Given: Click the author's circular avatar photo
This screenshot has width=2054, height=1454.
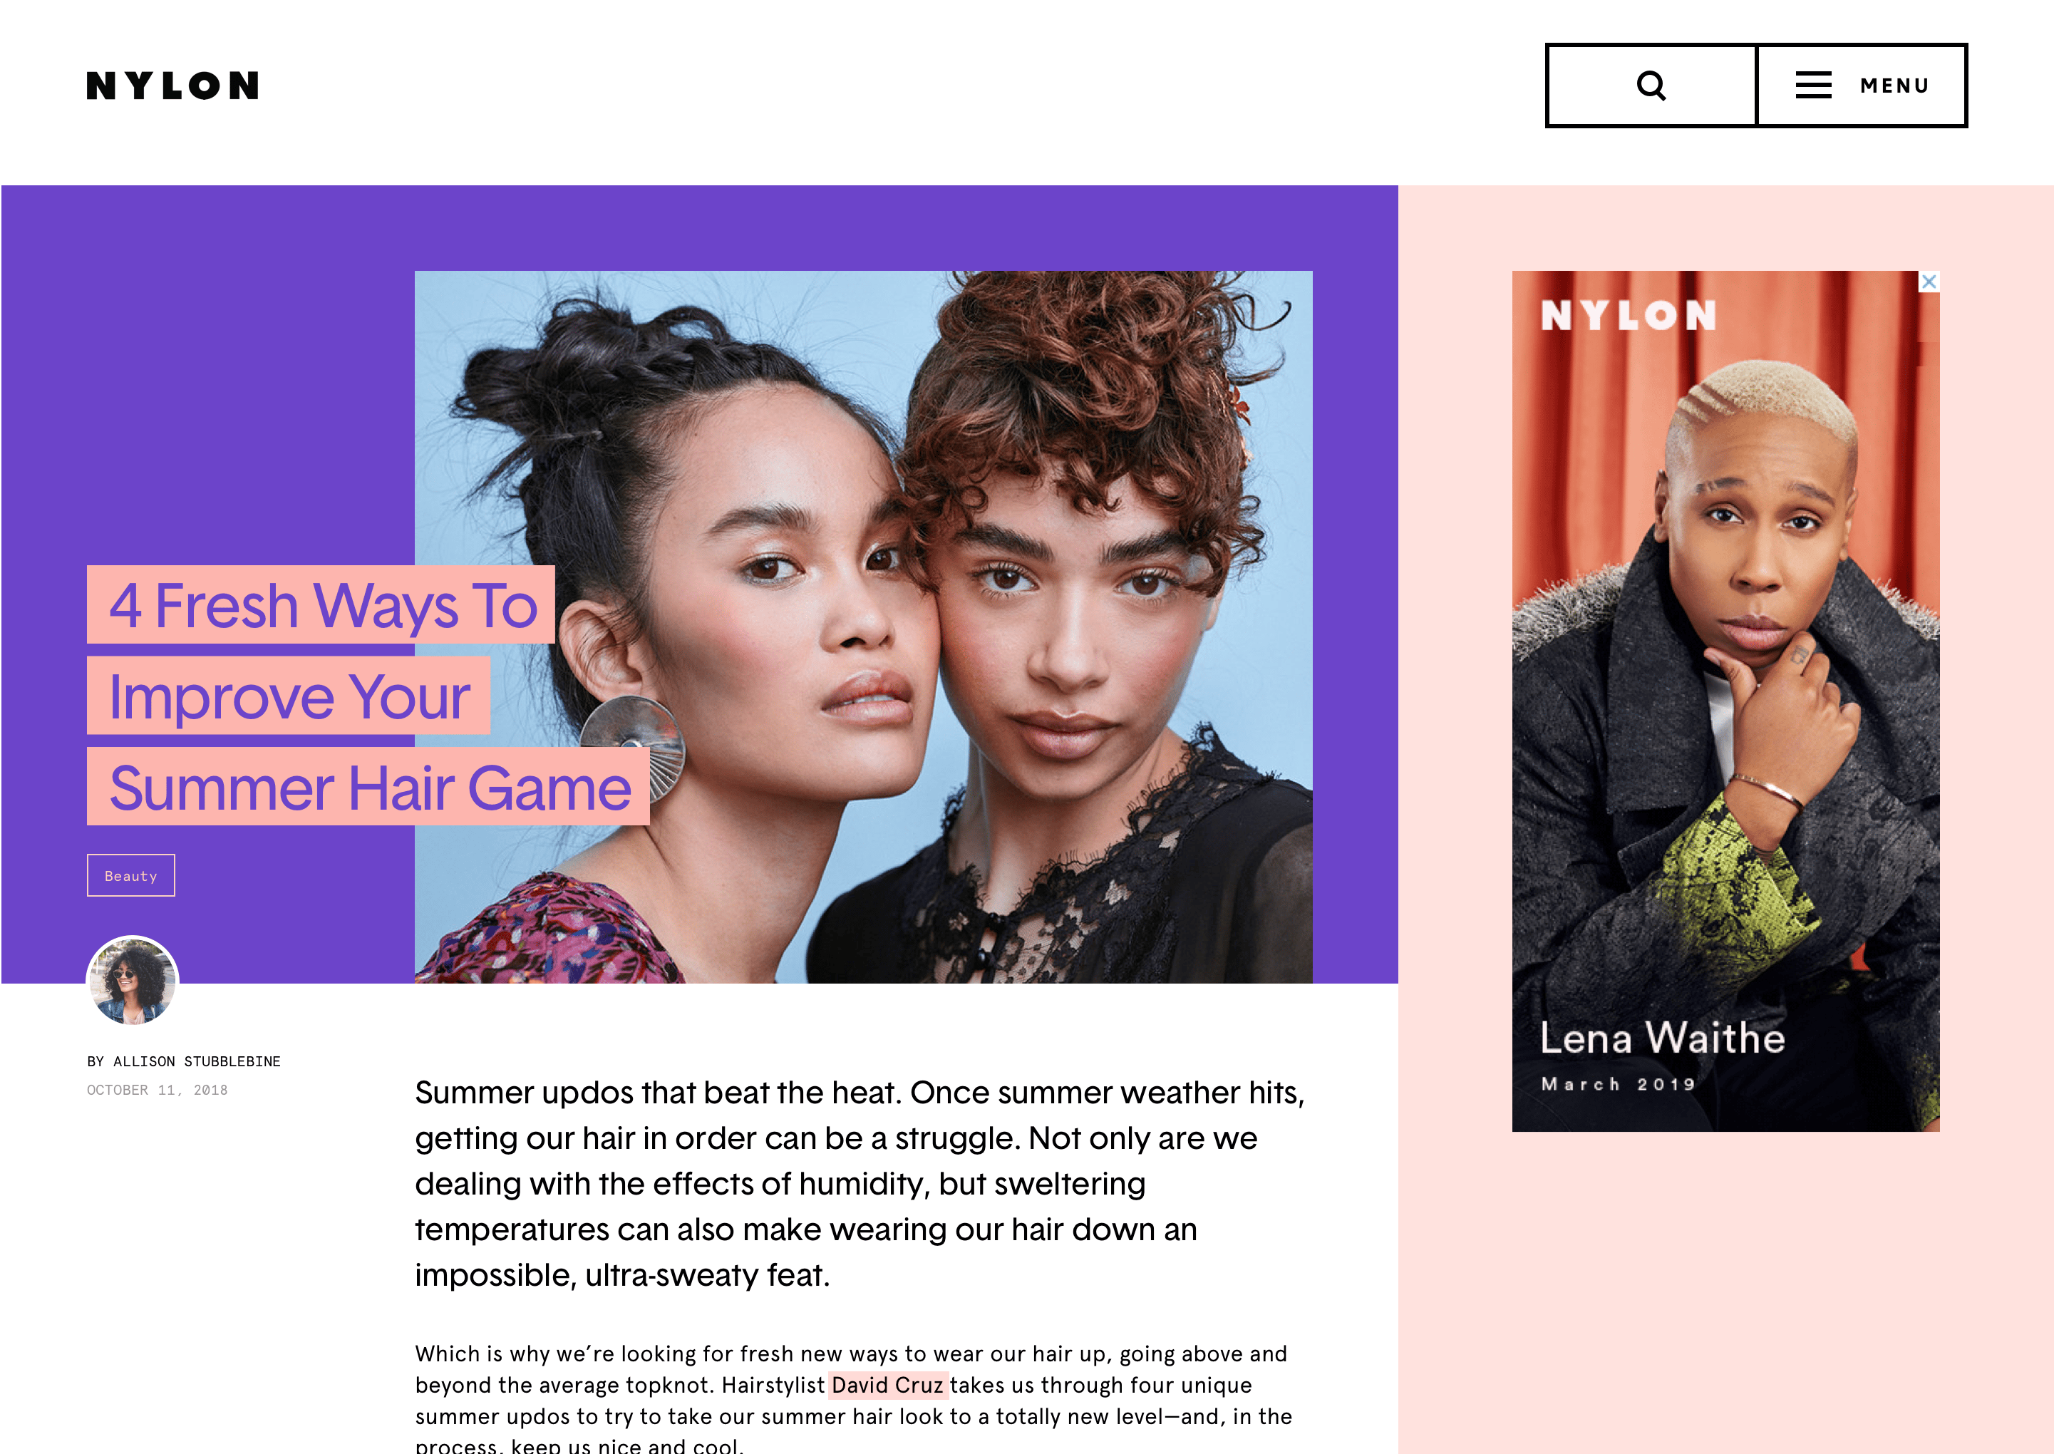Looking at the screenshot, I should pyautogui.click(x=133, y=981).
